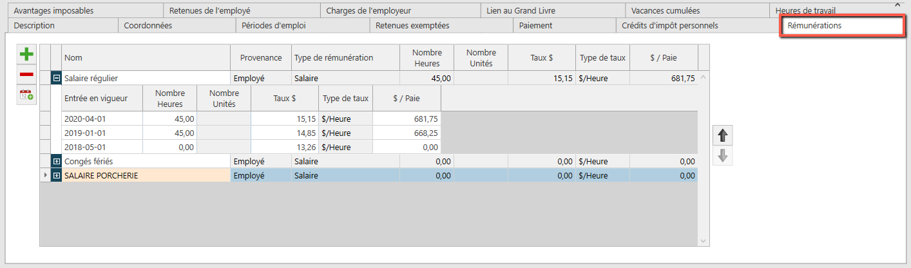The height and width of the screenshot is (268, 911).
Task: Switch to the Coordonnées tab
Action: tap(177, 26)
